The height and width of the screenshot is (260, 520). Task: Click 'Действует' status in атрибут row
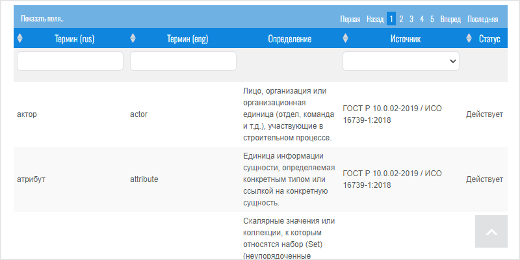(x=484, y=179)
